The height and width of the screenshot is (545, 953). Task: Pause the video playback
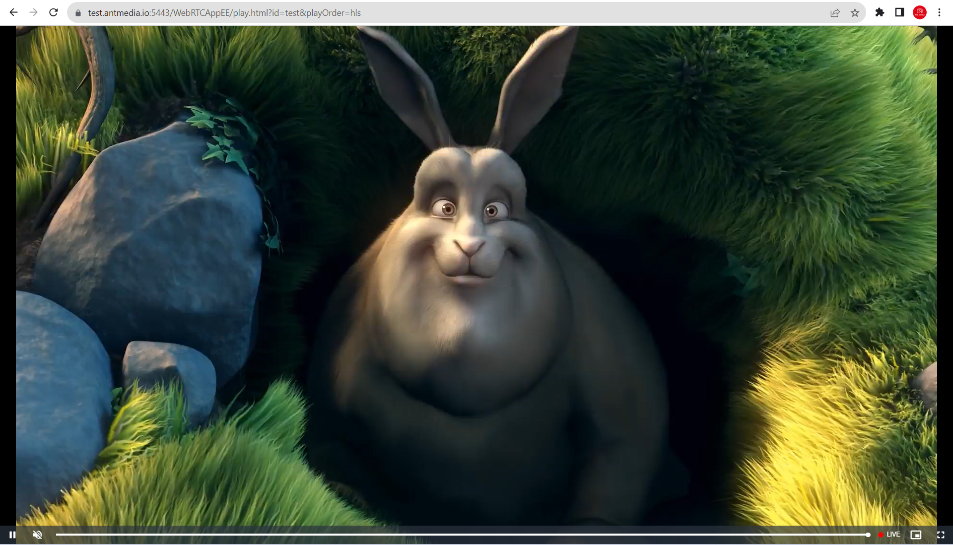(x=12, y=535)
